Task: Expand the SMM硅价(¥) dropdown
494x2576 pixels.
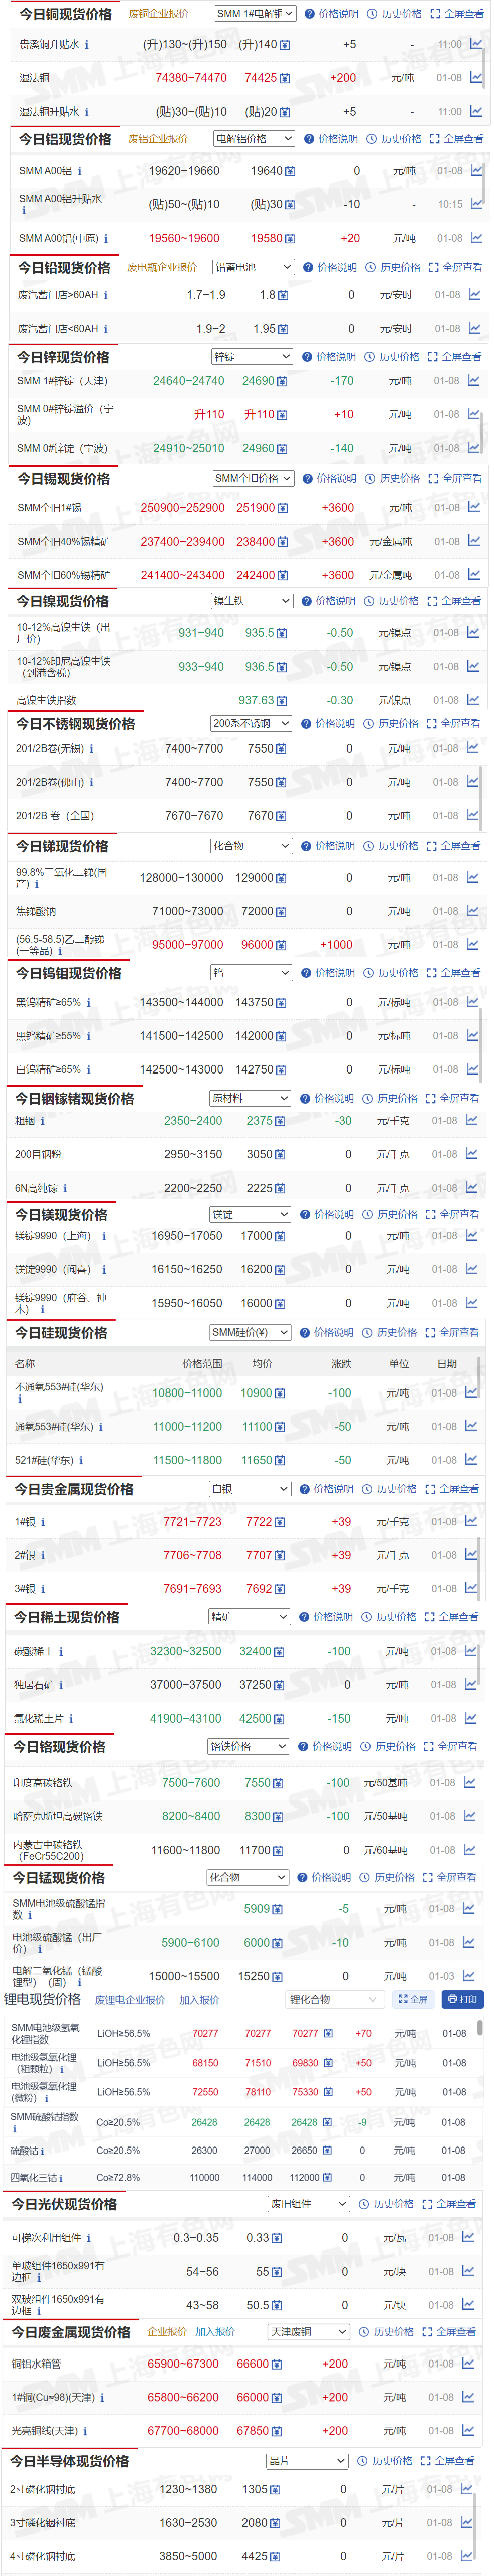Action: [250, 1332]
